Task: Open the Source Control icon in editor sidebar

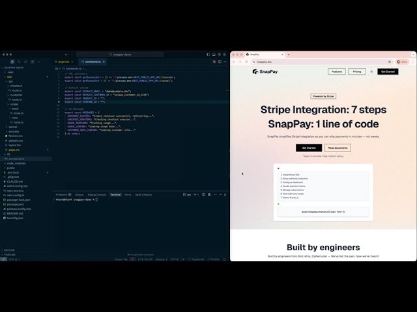Action: point(25,62)
